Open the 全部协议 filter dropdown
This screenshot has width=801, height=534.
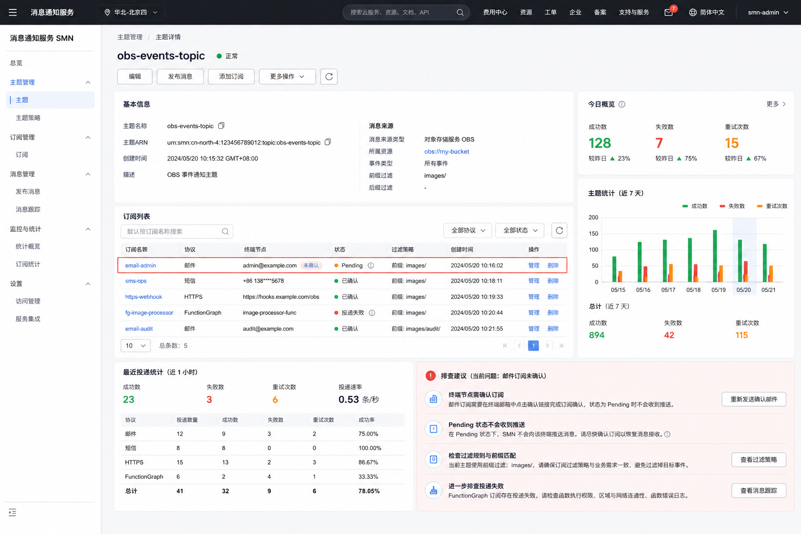pyautogui.click(x=468, y=230)
